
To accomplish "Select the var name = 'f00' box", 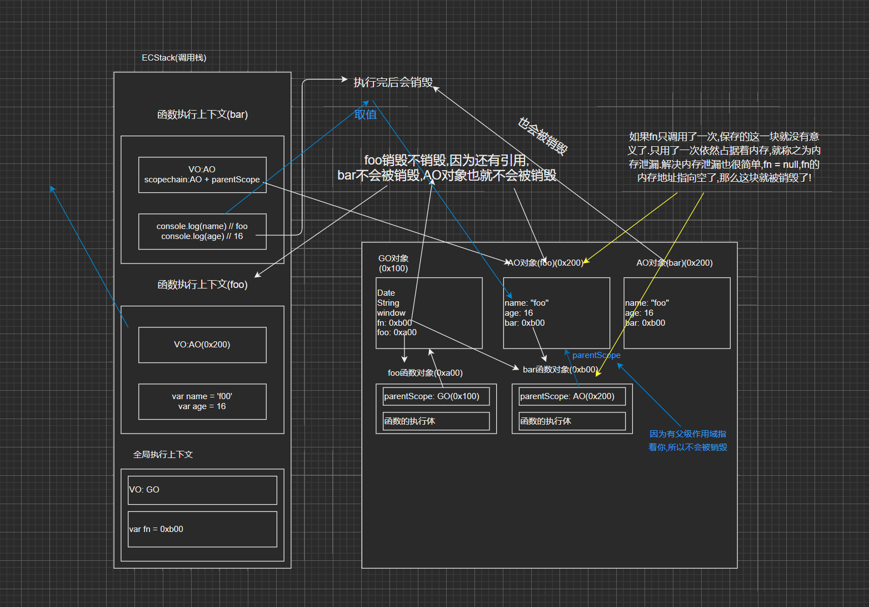I will coord(202,401).
